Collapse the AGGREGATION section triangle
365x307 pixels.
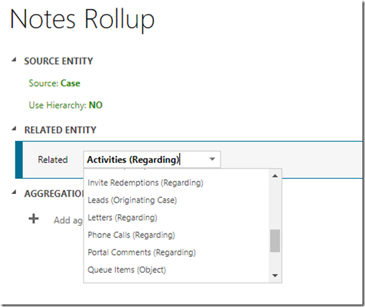coord(14,192)
